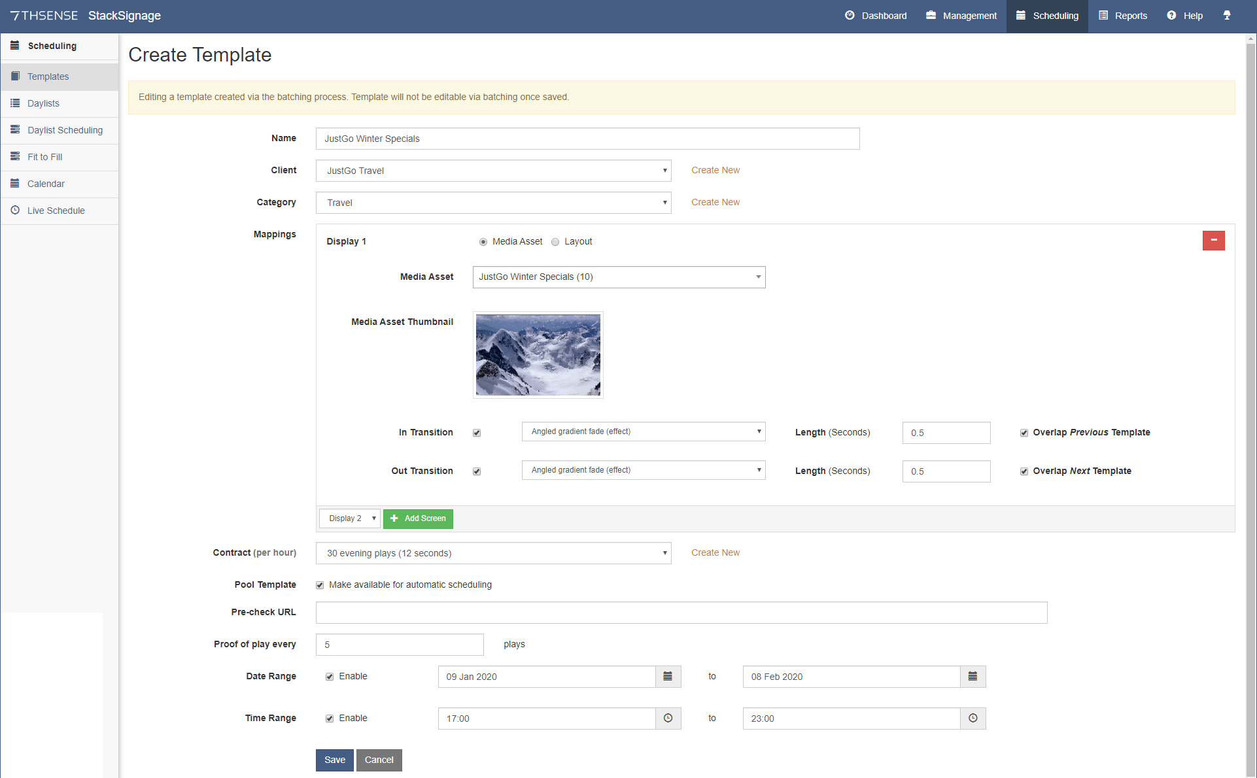
Task: Click Create New link next to Client
Action: pos(715,170)
